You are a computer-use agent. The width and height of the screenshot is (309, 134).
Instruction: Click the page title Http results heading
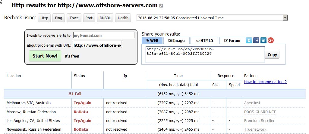click(x=84, y=5)
